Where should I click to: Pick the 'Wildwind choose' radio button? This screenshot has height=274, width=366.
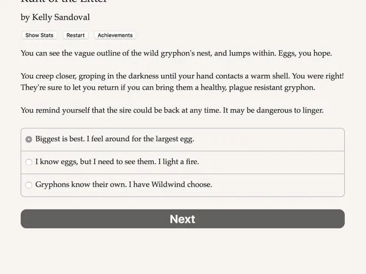point(29,185)
